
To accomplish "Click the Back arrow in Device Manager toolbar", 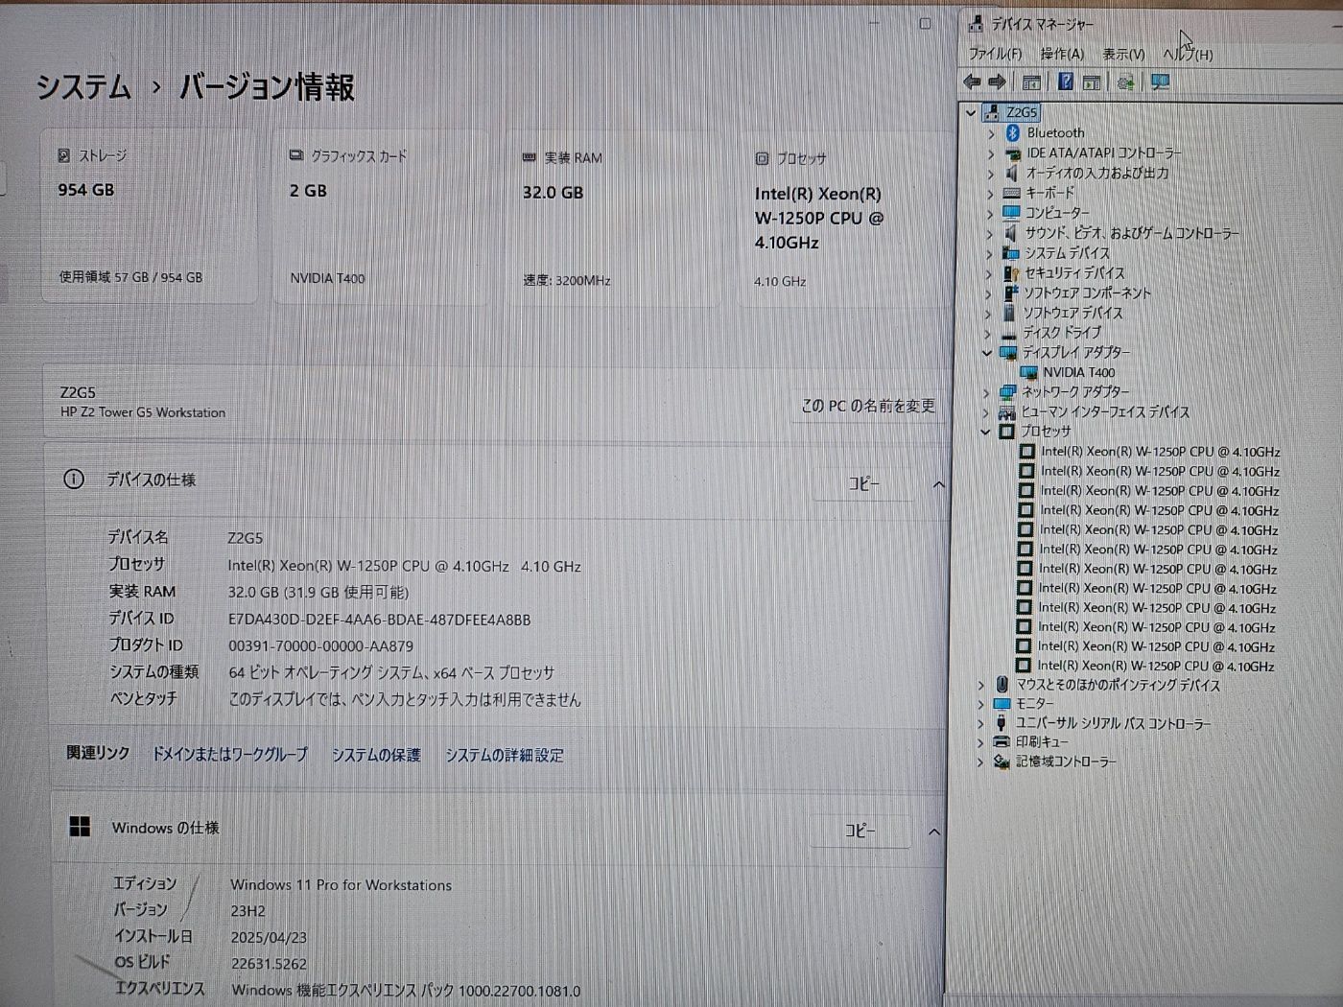I will 971,82.
